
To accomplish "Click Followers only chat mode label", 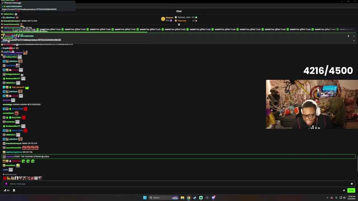I will (x=10, y=174).
